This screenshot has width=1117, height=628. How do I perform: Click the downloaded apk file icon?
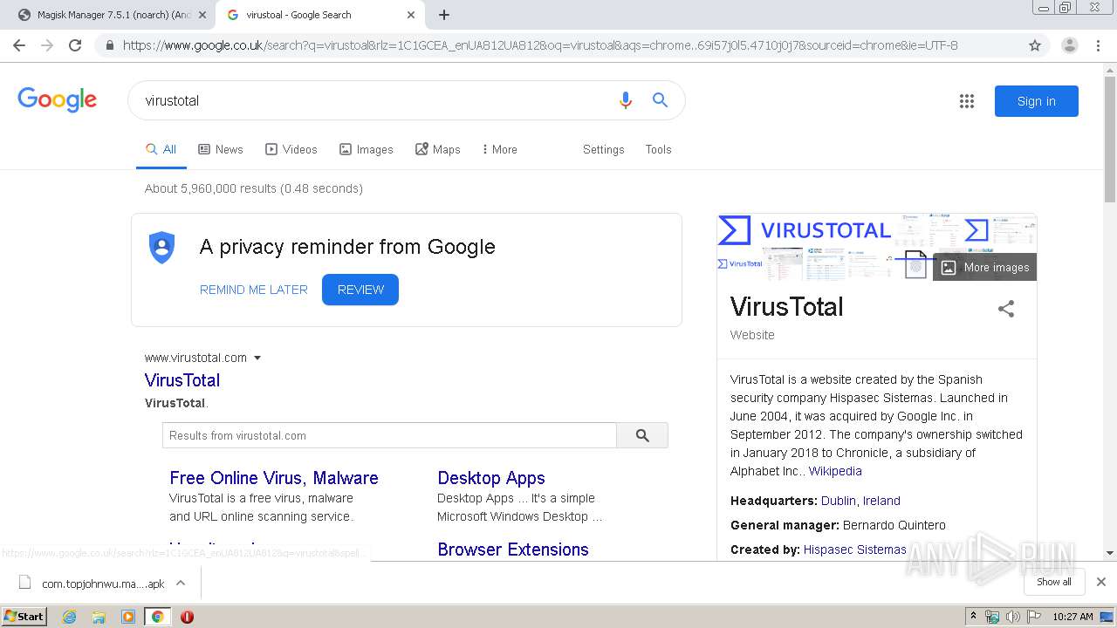(x=24, y=583)
